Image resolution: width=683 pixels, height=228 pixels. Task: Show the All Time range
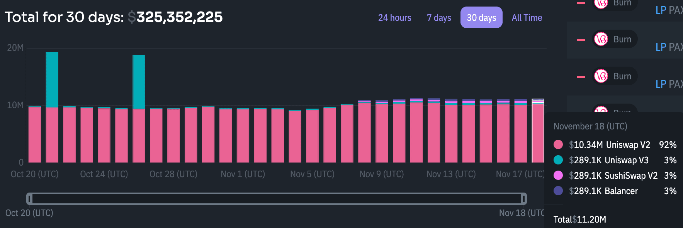[x=527, y=18]
